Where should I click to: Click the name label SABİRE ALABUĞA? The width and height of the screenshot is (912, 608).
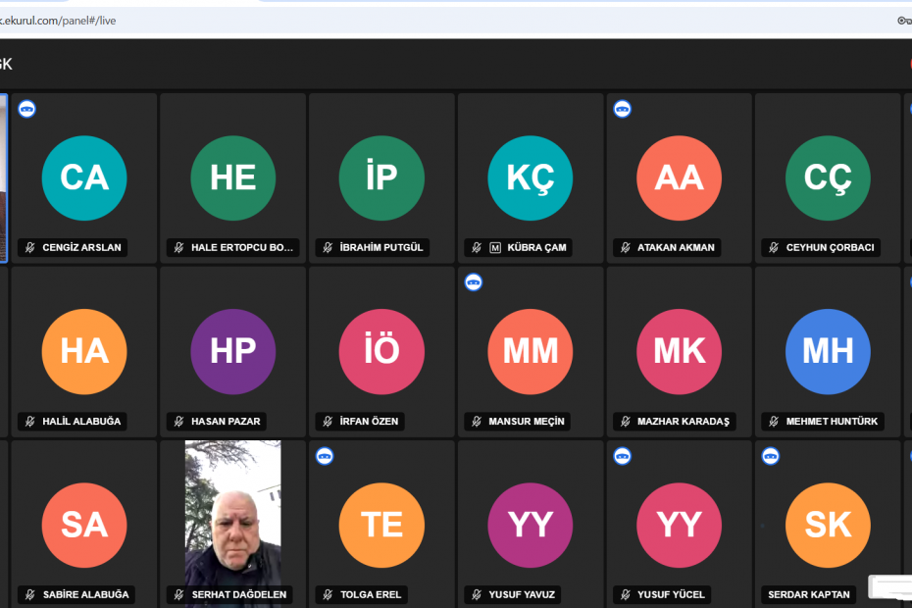click(x=85, y=594)
